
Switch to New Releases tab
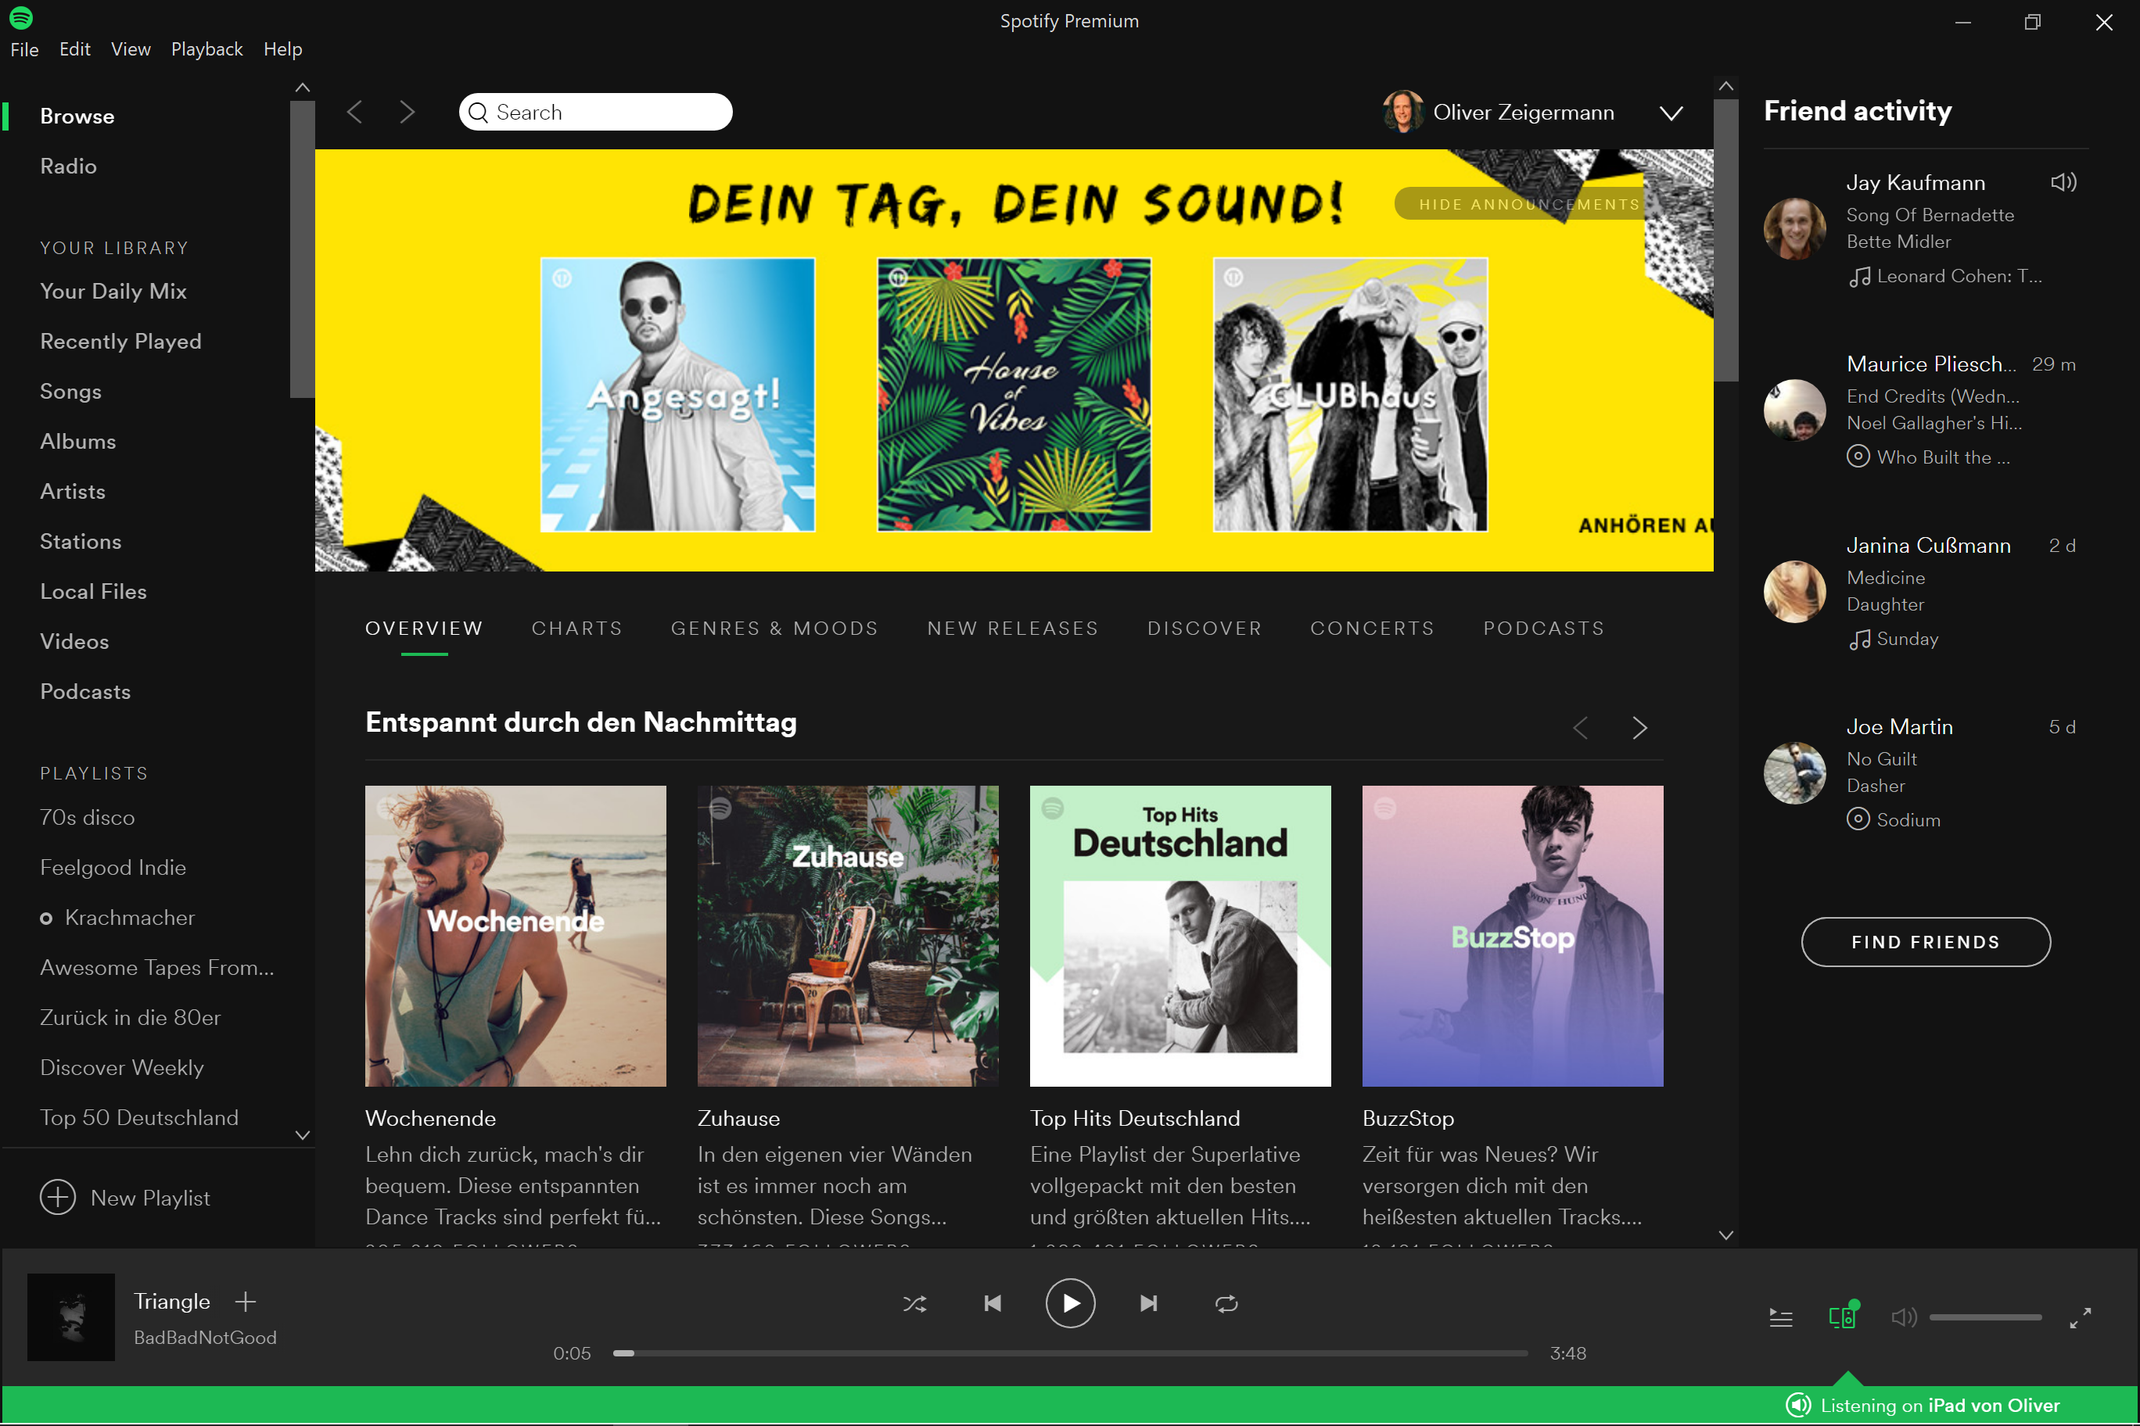coord(1013,629)
